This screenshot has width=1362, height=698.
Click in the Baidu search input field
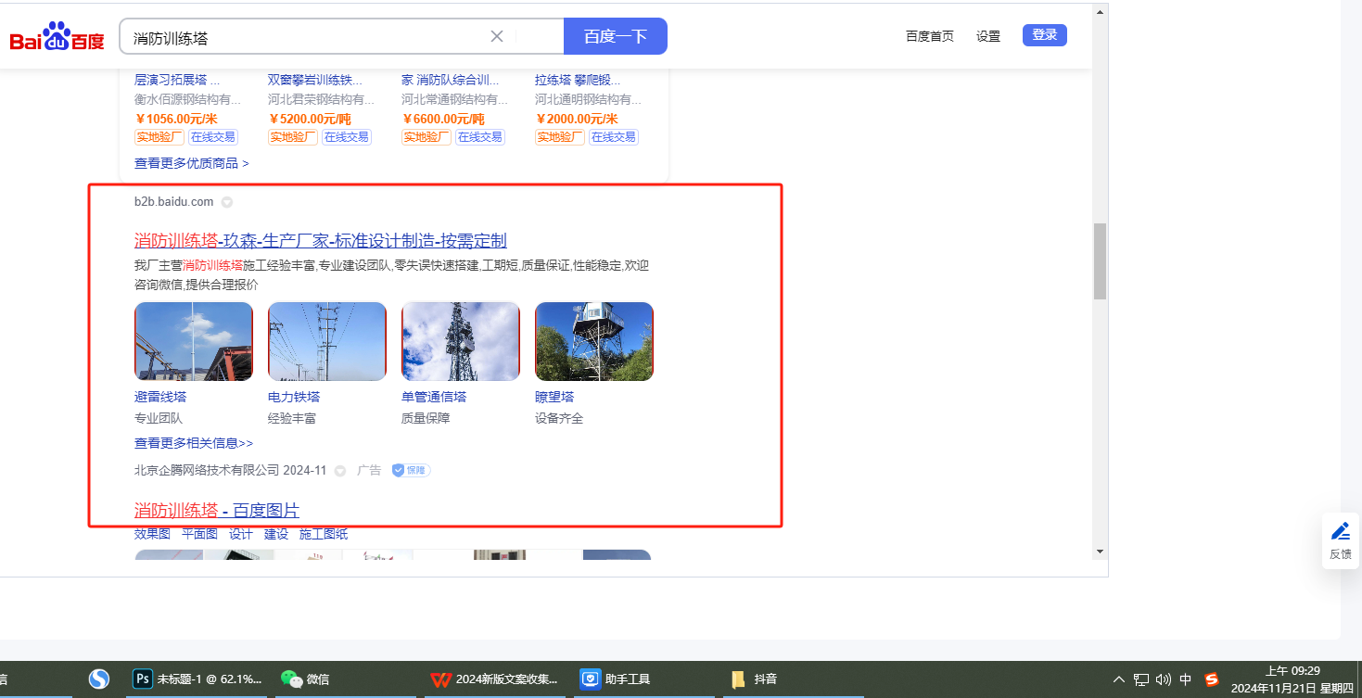(x=306, y=37)
